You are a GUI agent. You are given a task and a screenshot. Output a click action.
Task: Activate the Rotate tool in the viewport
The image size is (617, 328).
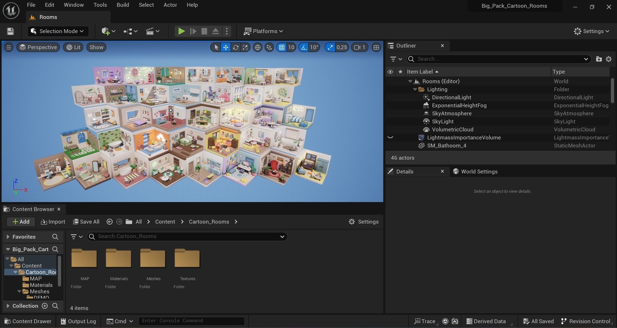236,48
